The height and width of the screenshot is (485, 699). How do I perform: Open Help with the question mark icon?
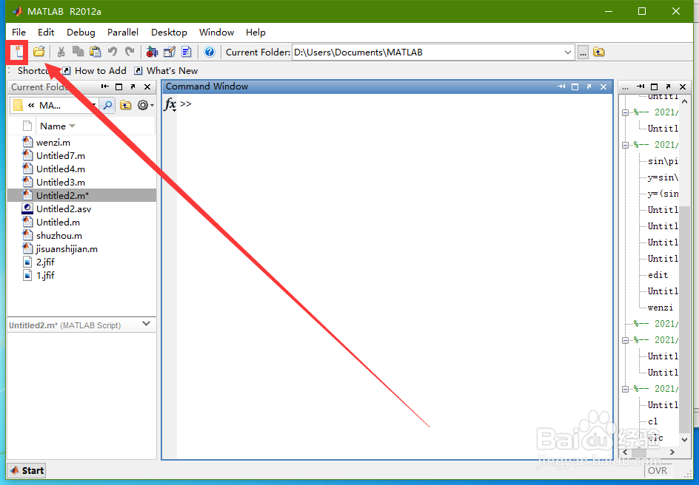coord(210,52)
